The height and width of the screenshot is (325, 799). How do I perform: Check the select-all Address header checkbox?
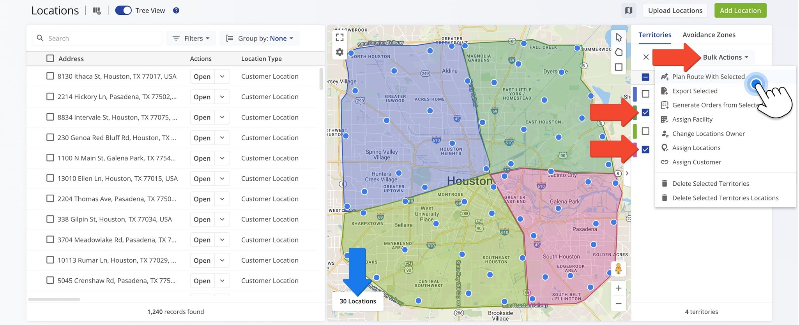[x=50, y=58]
